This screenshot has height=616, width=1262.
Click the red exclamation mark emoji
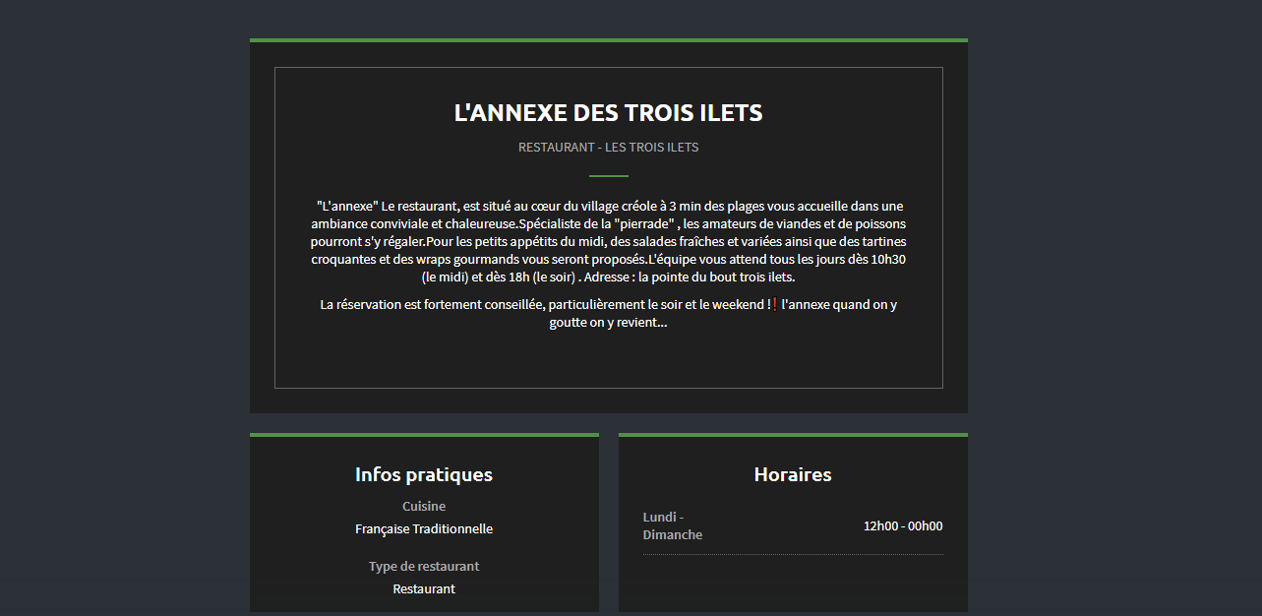(x=775, y=304)
